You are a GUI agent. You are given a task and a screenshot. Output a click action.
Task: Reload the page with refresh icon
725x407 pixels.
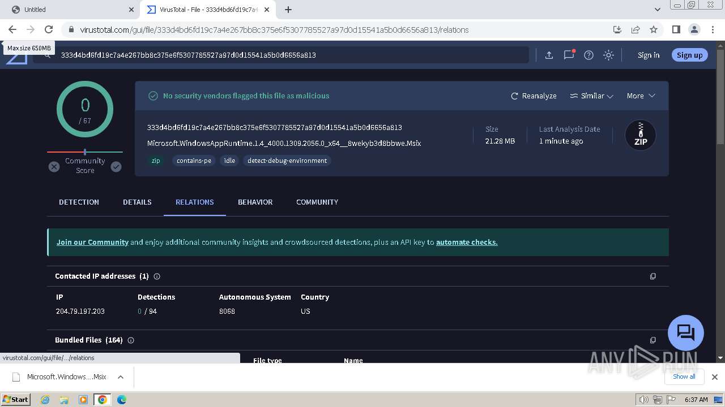(x=49, y=29)
